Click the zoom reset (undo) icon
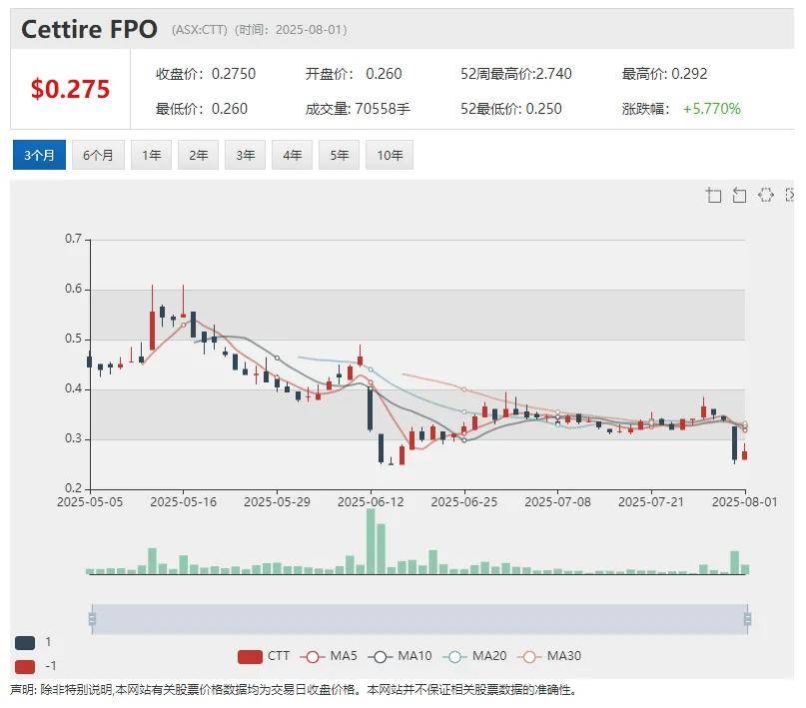The image size is (806, 708). (739, 195)
